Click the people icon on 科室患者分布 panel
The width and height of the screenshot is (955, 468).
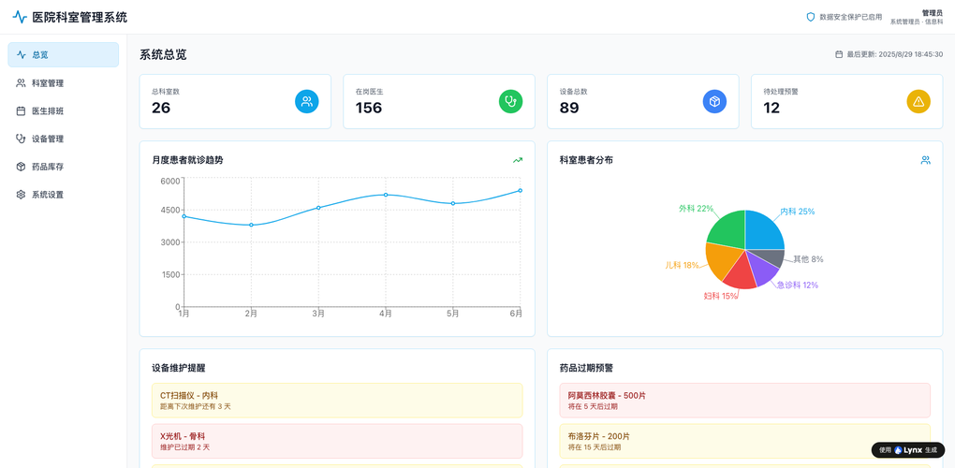coord(925,160)
